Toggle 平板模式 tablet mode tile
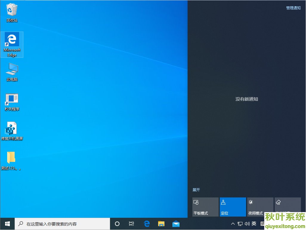Screen dimensions: 306x230 (x=205, y=207)
